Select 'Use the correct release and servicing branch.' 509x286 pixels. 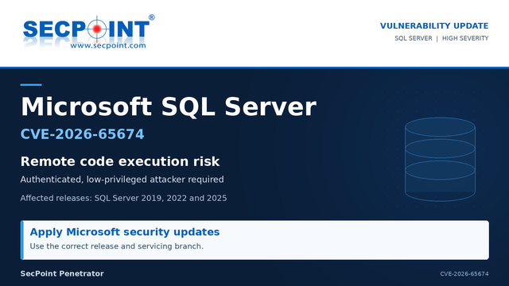(117, 246)
